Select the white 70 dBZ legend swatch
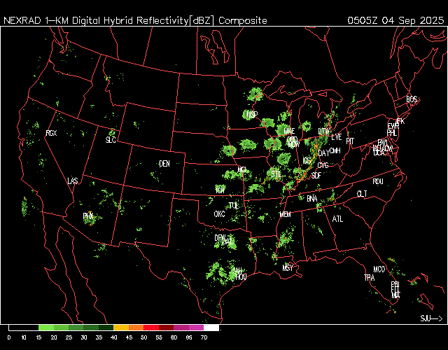The width and height of the screenshot is (448, 350). click(211, 328)
